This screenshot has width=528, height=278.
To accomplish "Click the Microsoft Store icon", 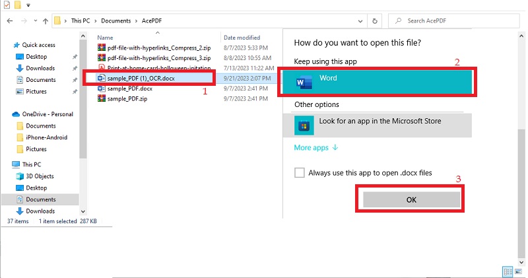I will click(304, 125).
